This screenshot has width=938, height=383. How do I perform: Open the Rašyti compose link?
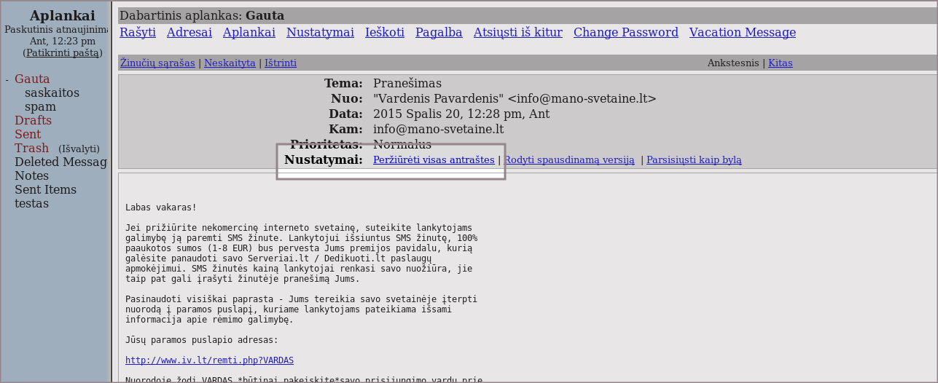click(x=138, y=33)
